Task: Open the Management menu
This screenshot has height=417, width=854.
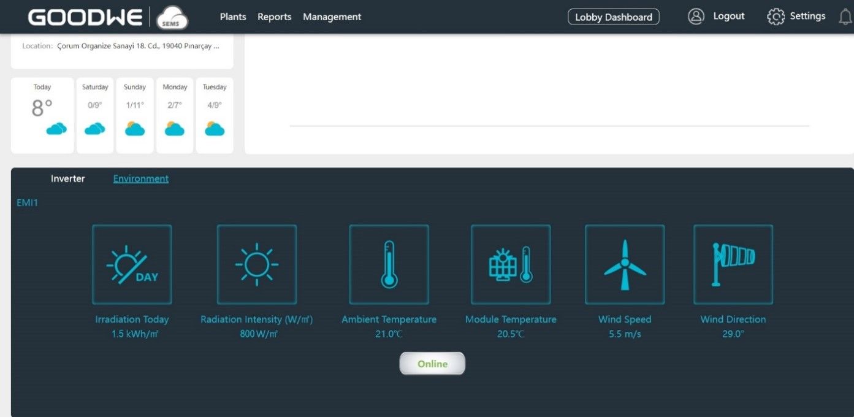Action: pyautogui.click(x=332, y=17)
